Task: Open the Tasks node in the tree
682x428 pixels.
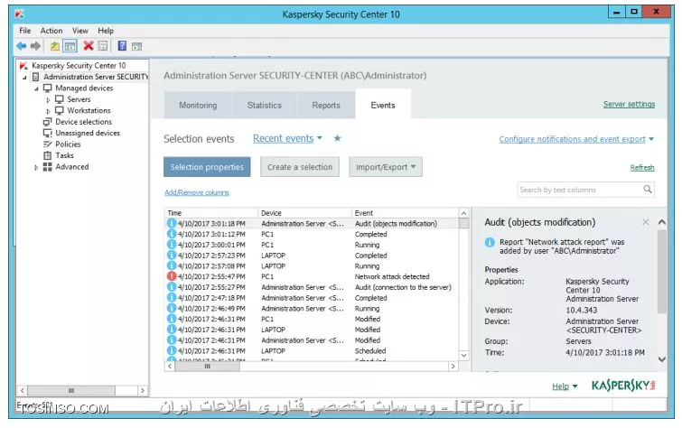Action: [x=64, y=155]
